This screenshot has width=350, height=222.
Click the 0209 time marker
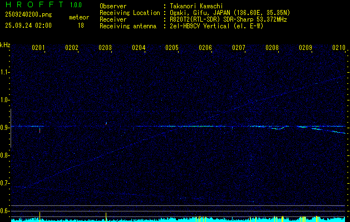tap(305, 47)
